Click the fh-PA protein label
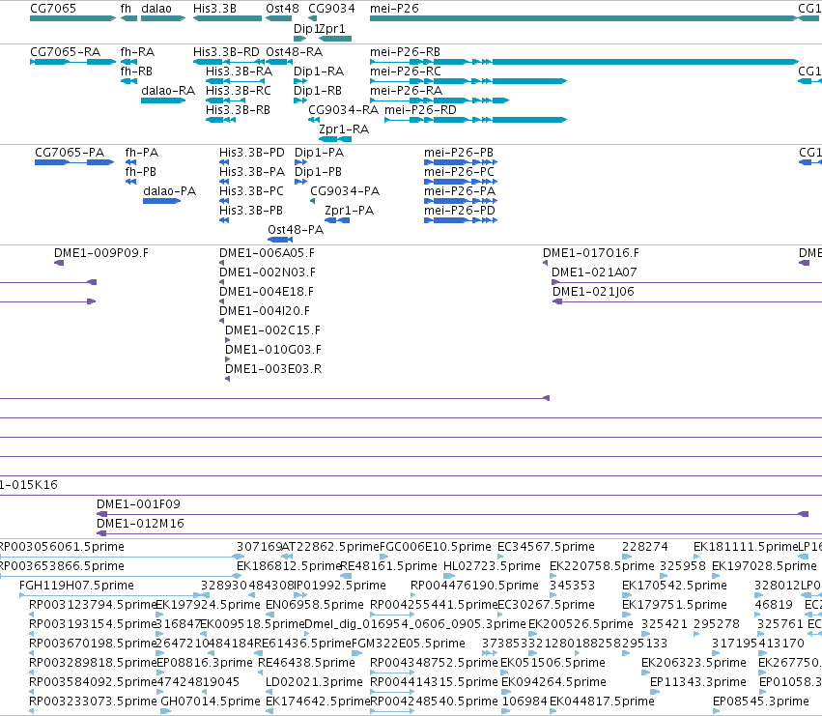Image resolution: width=822 pixels, height=716 pixels. click(142, 153)
